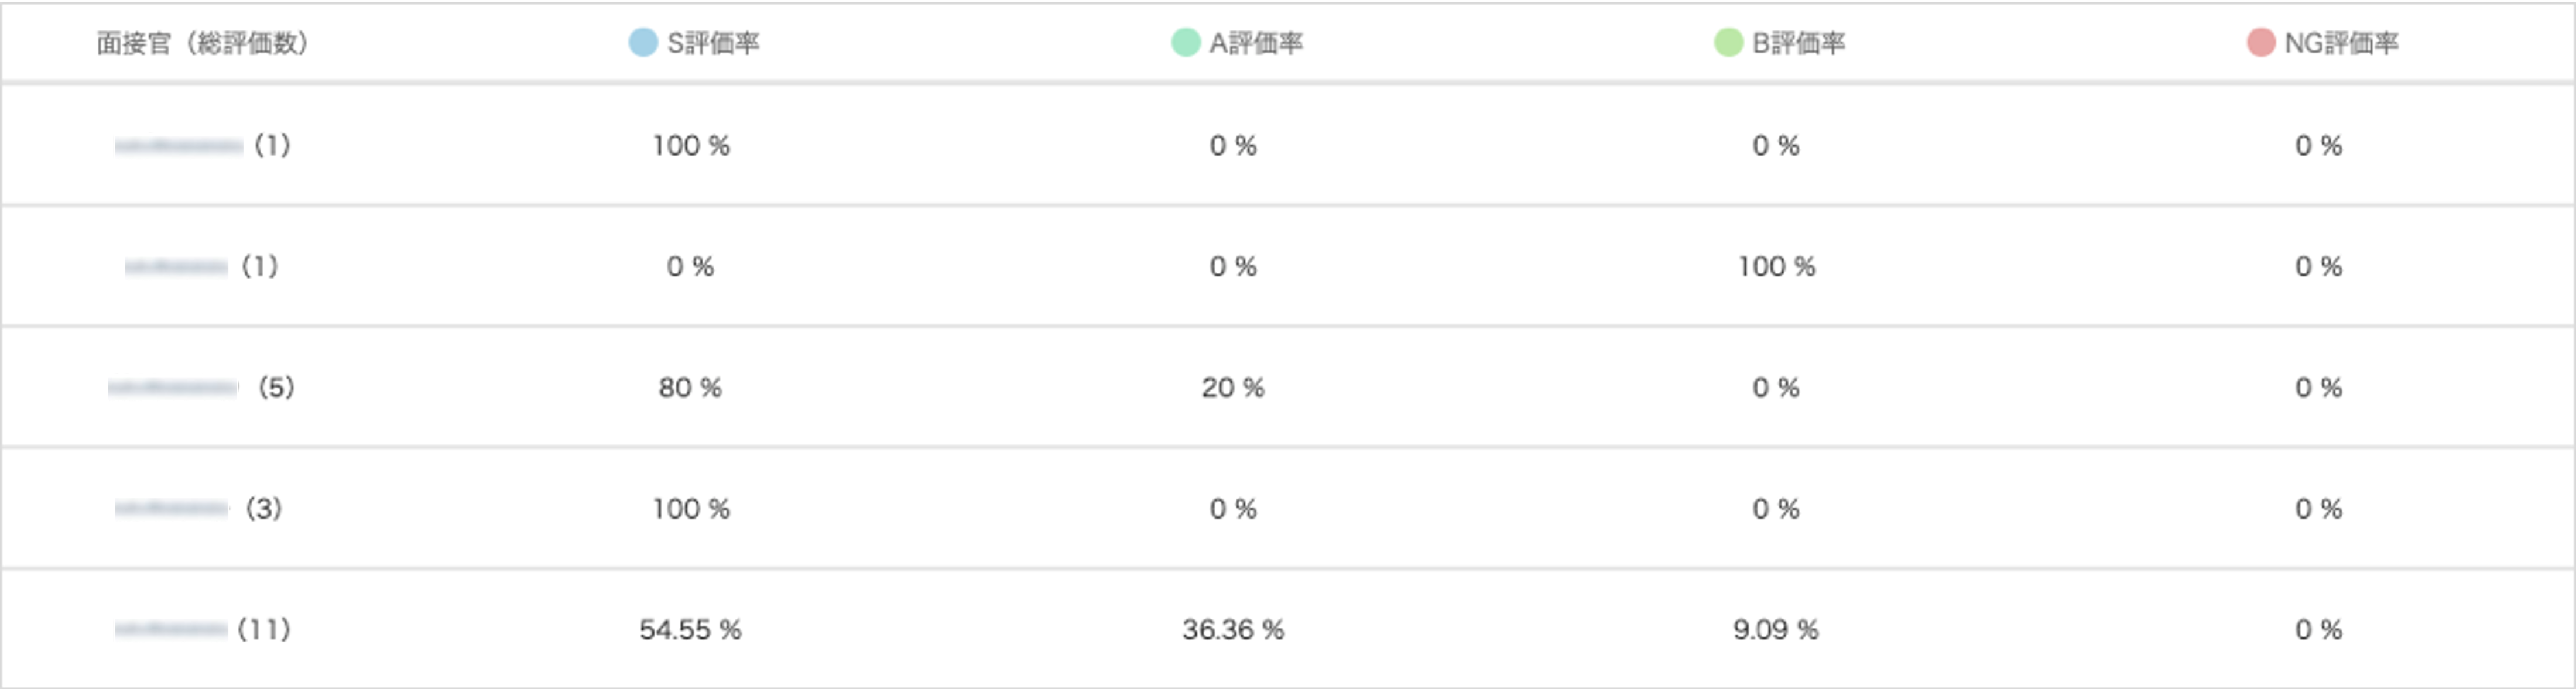Select the 54.55 % S rating cell
This screenshot has width=2576, height=689.
pyautogui.click(x=690, y=630)
